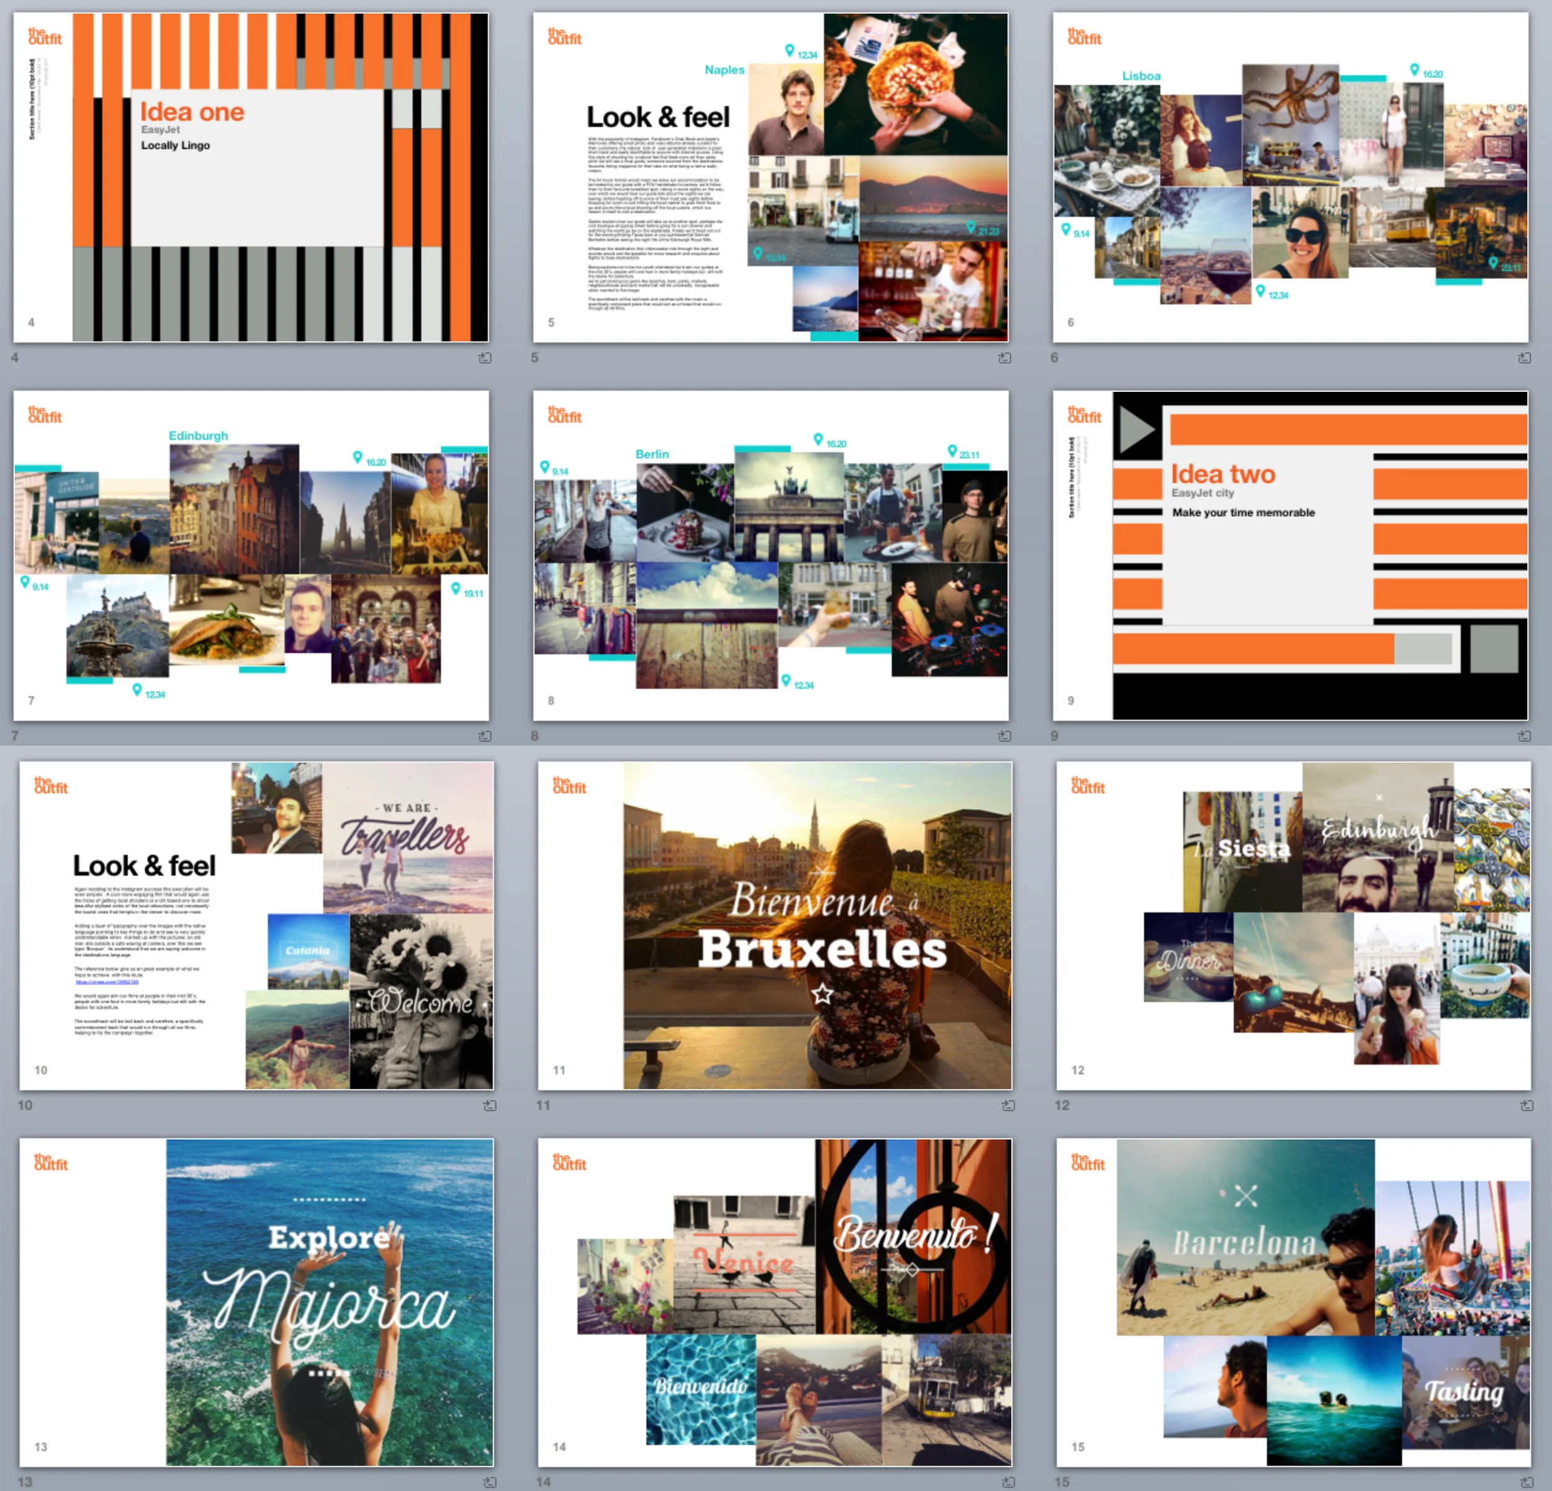This screenshot has height=1491, width=1552.
Task: Click transition icon below slide 13
Action: pos(489,1482)
